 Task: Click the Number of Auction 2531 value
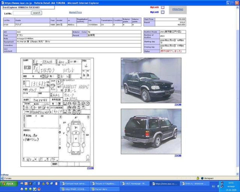[x=162, y=36]
